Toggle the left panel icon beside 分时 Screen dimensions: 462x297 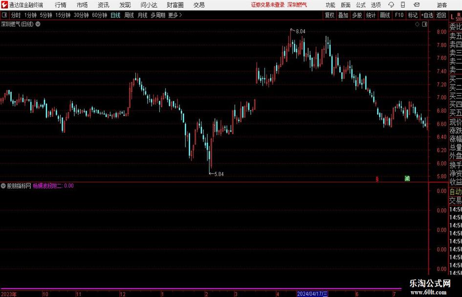click(4, 15)
